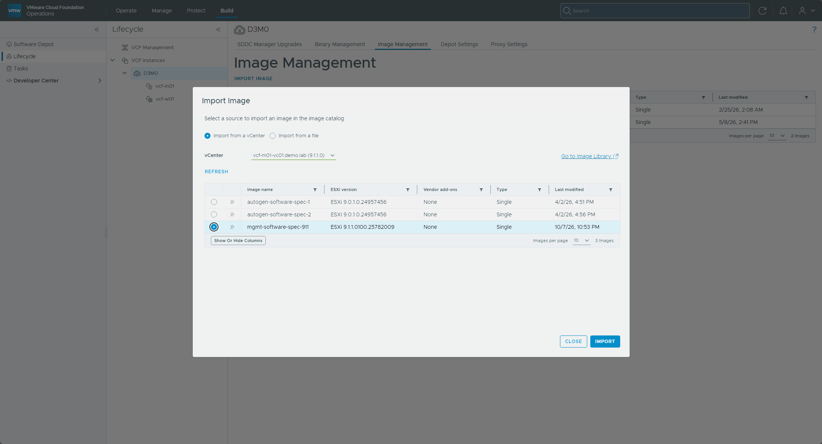Click the CLOSE button
The image size is (822, 444).
(574, 342)
